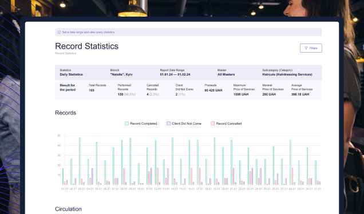
Task: Click the '30' value on the chart y-axis
Action: (59, 155)
